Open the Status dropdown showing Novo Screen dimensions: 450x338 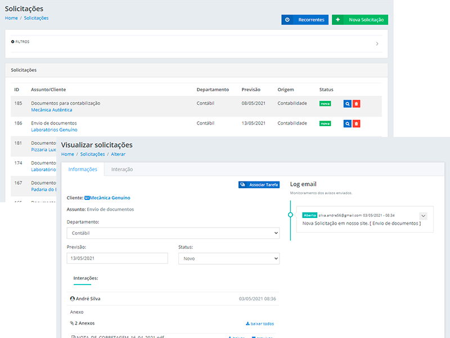click(228, 258)
